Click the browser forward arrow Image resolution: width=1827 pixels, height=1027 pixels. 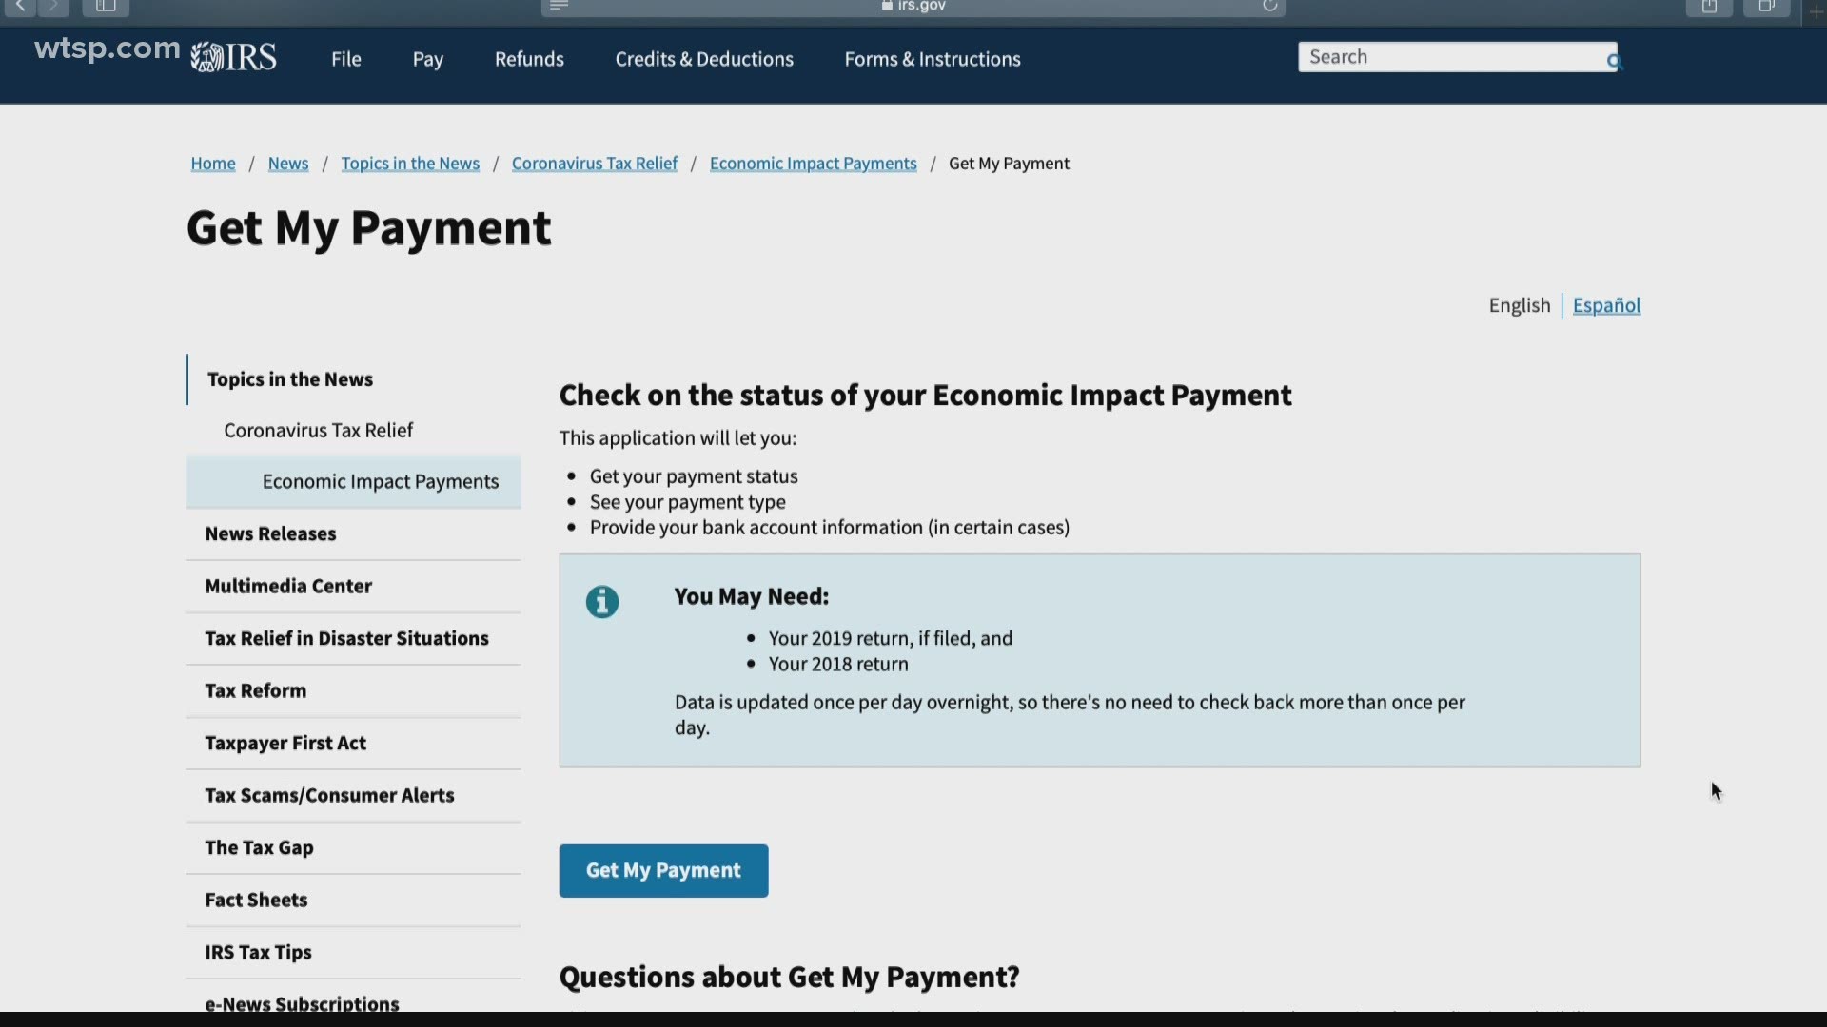tap(53, 7)
